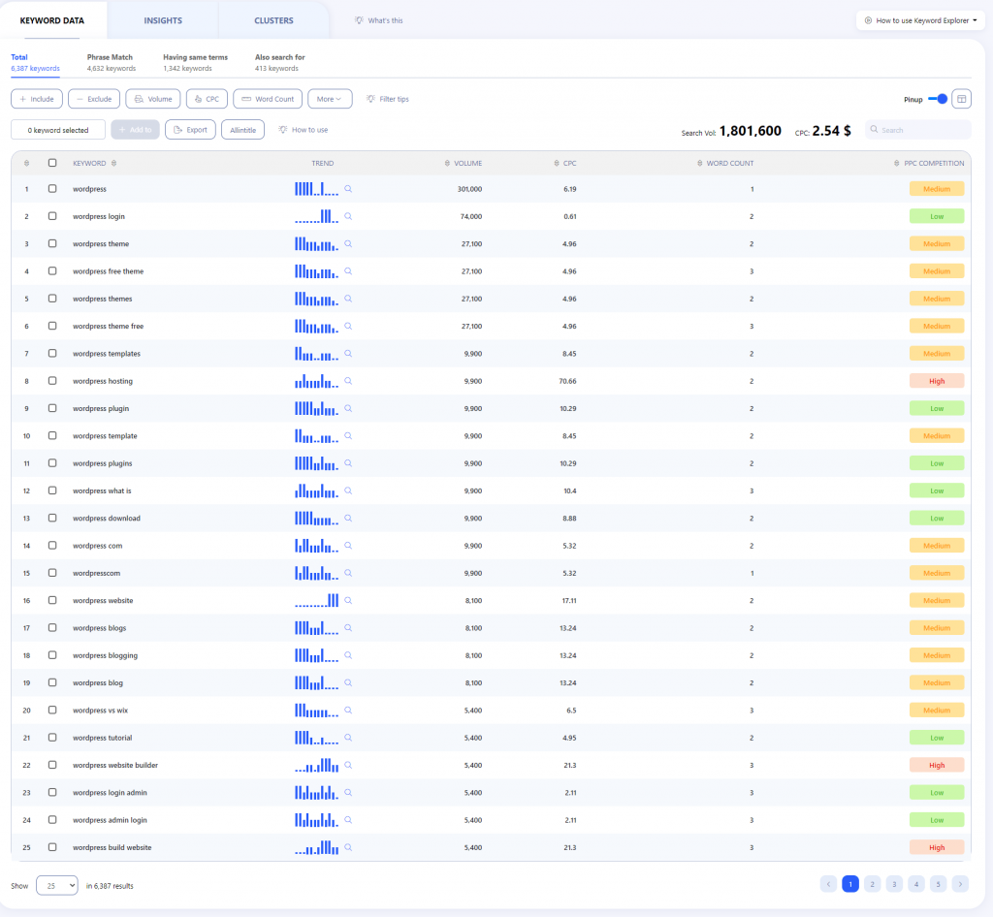Select the Total keywords tab

(36, 62)
